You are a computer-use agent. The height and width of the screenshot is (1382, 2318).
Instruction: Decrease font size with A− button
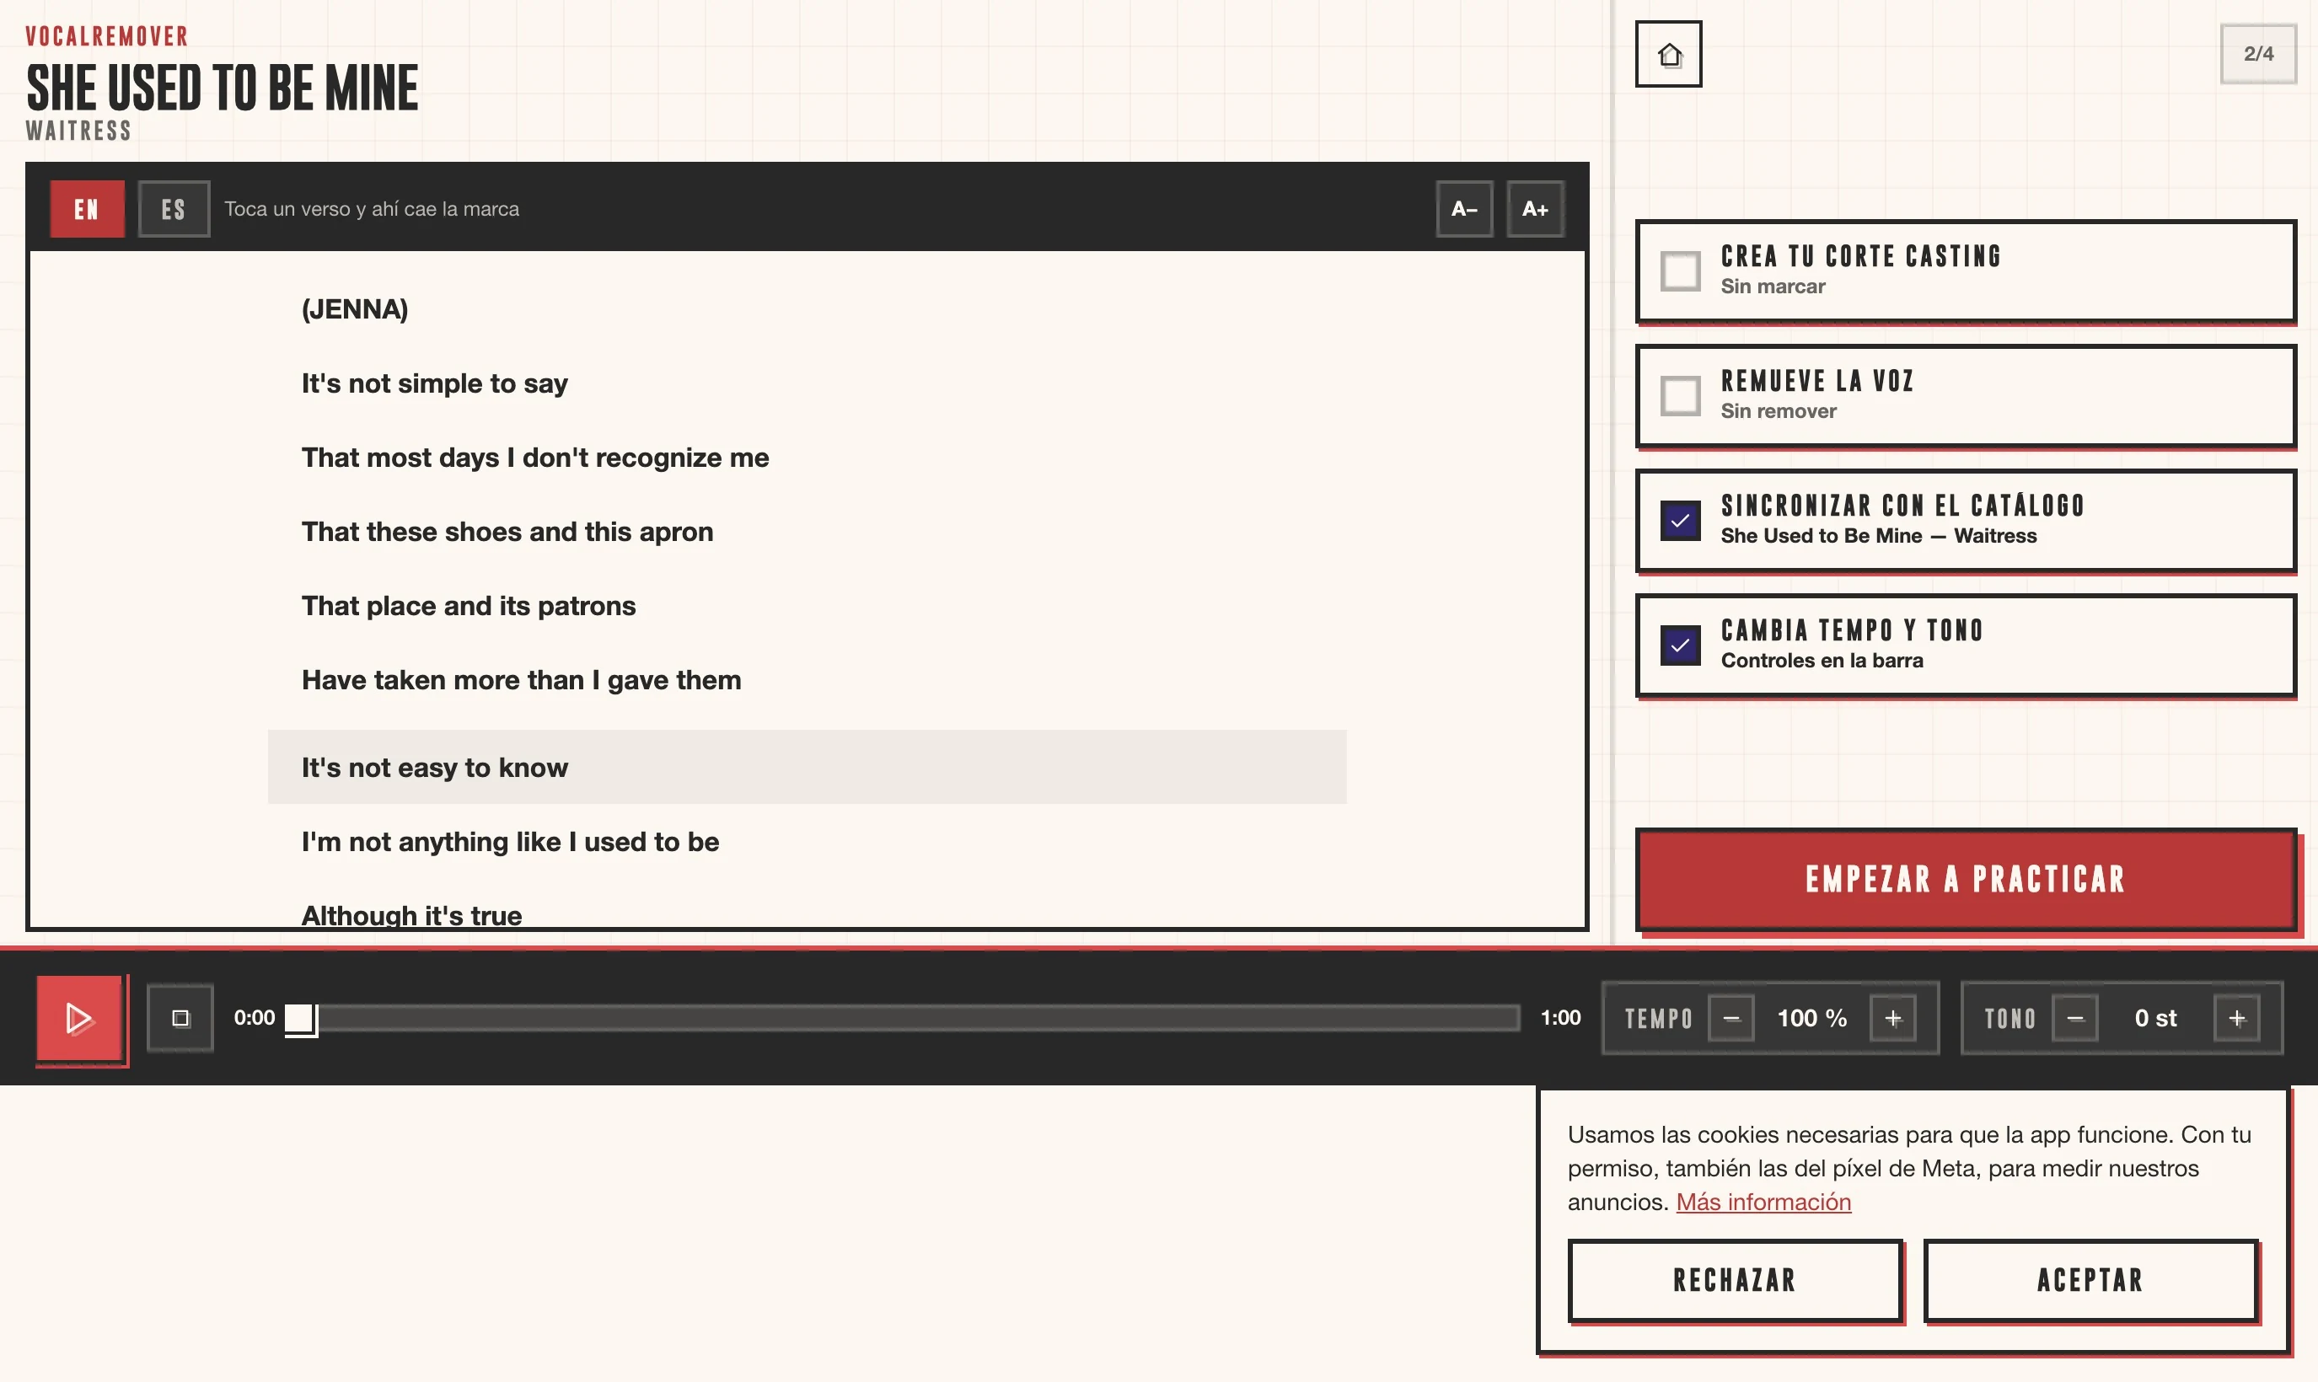click(1464, 209)
